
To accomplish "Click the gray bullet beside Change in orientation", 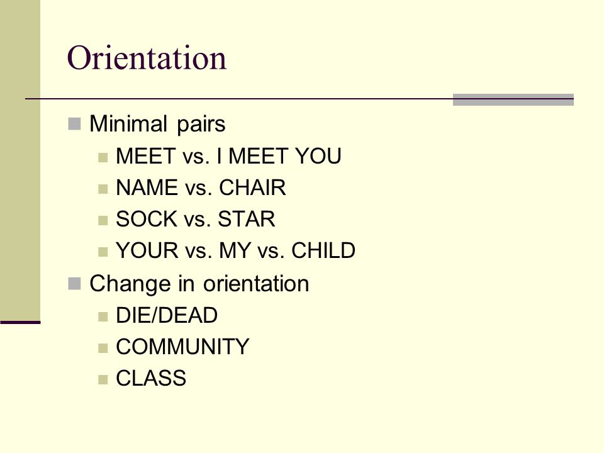I will pos(74,284).
